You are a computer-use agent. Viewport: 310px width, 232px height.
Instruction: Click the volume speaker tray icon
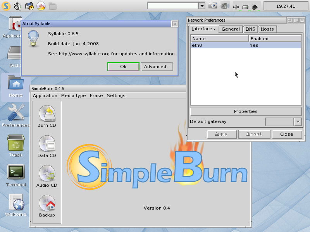tap(225, 6)
